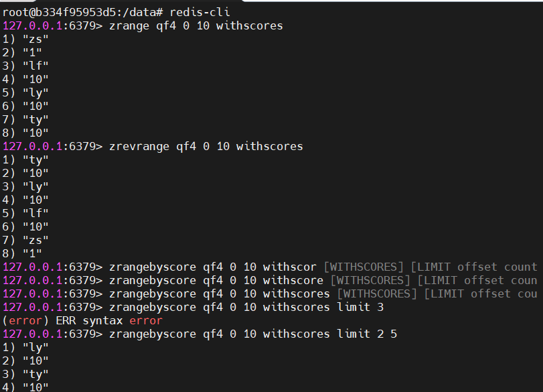Click the limit 2 5 command line
The width and height of the screenshot is (543, 392).
coord(200,334)
